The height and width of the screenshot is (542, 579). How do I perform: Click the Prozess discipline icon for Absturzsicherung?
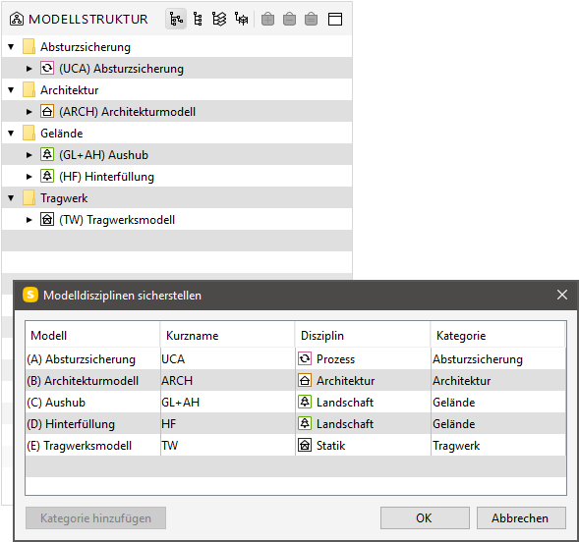tap(305, 358)
